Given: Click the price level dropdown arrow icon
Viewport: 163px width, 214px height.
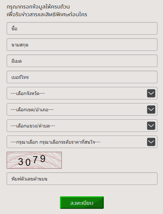Looking at the screenshot, I should [x=151, y=142].
